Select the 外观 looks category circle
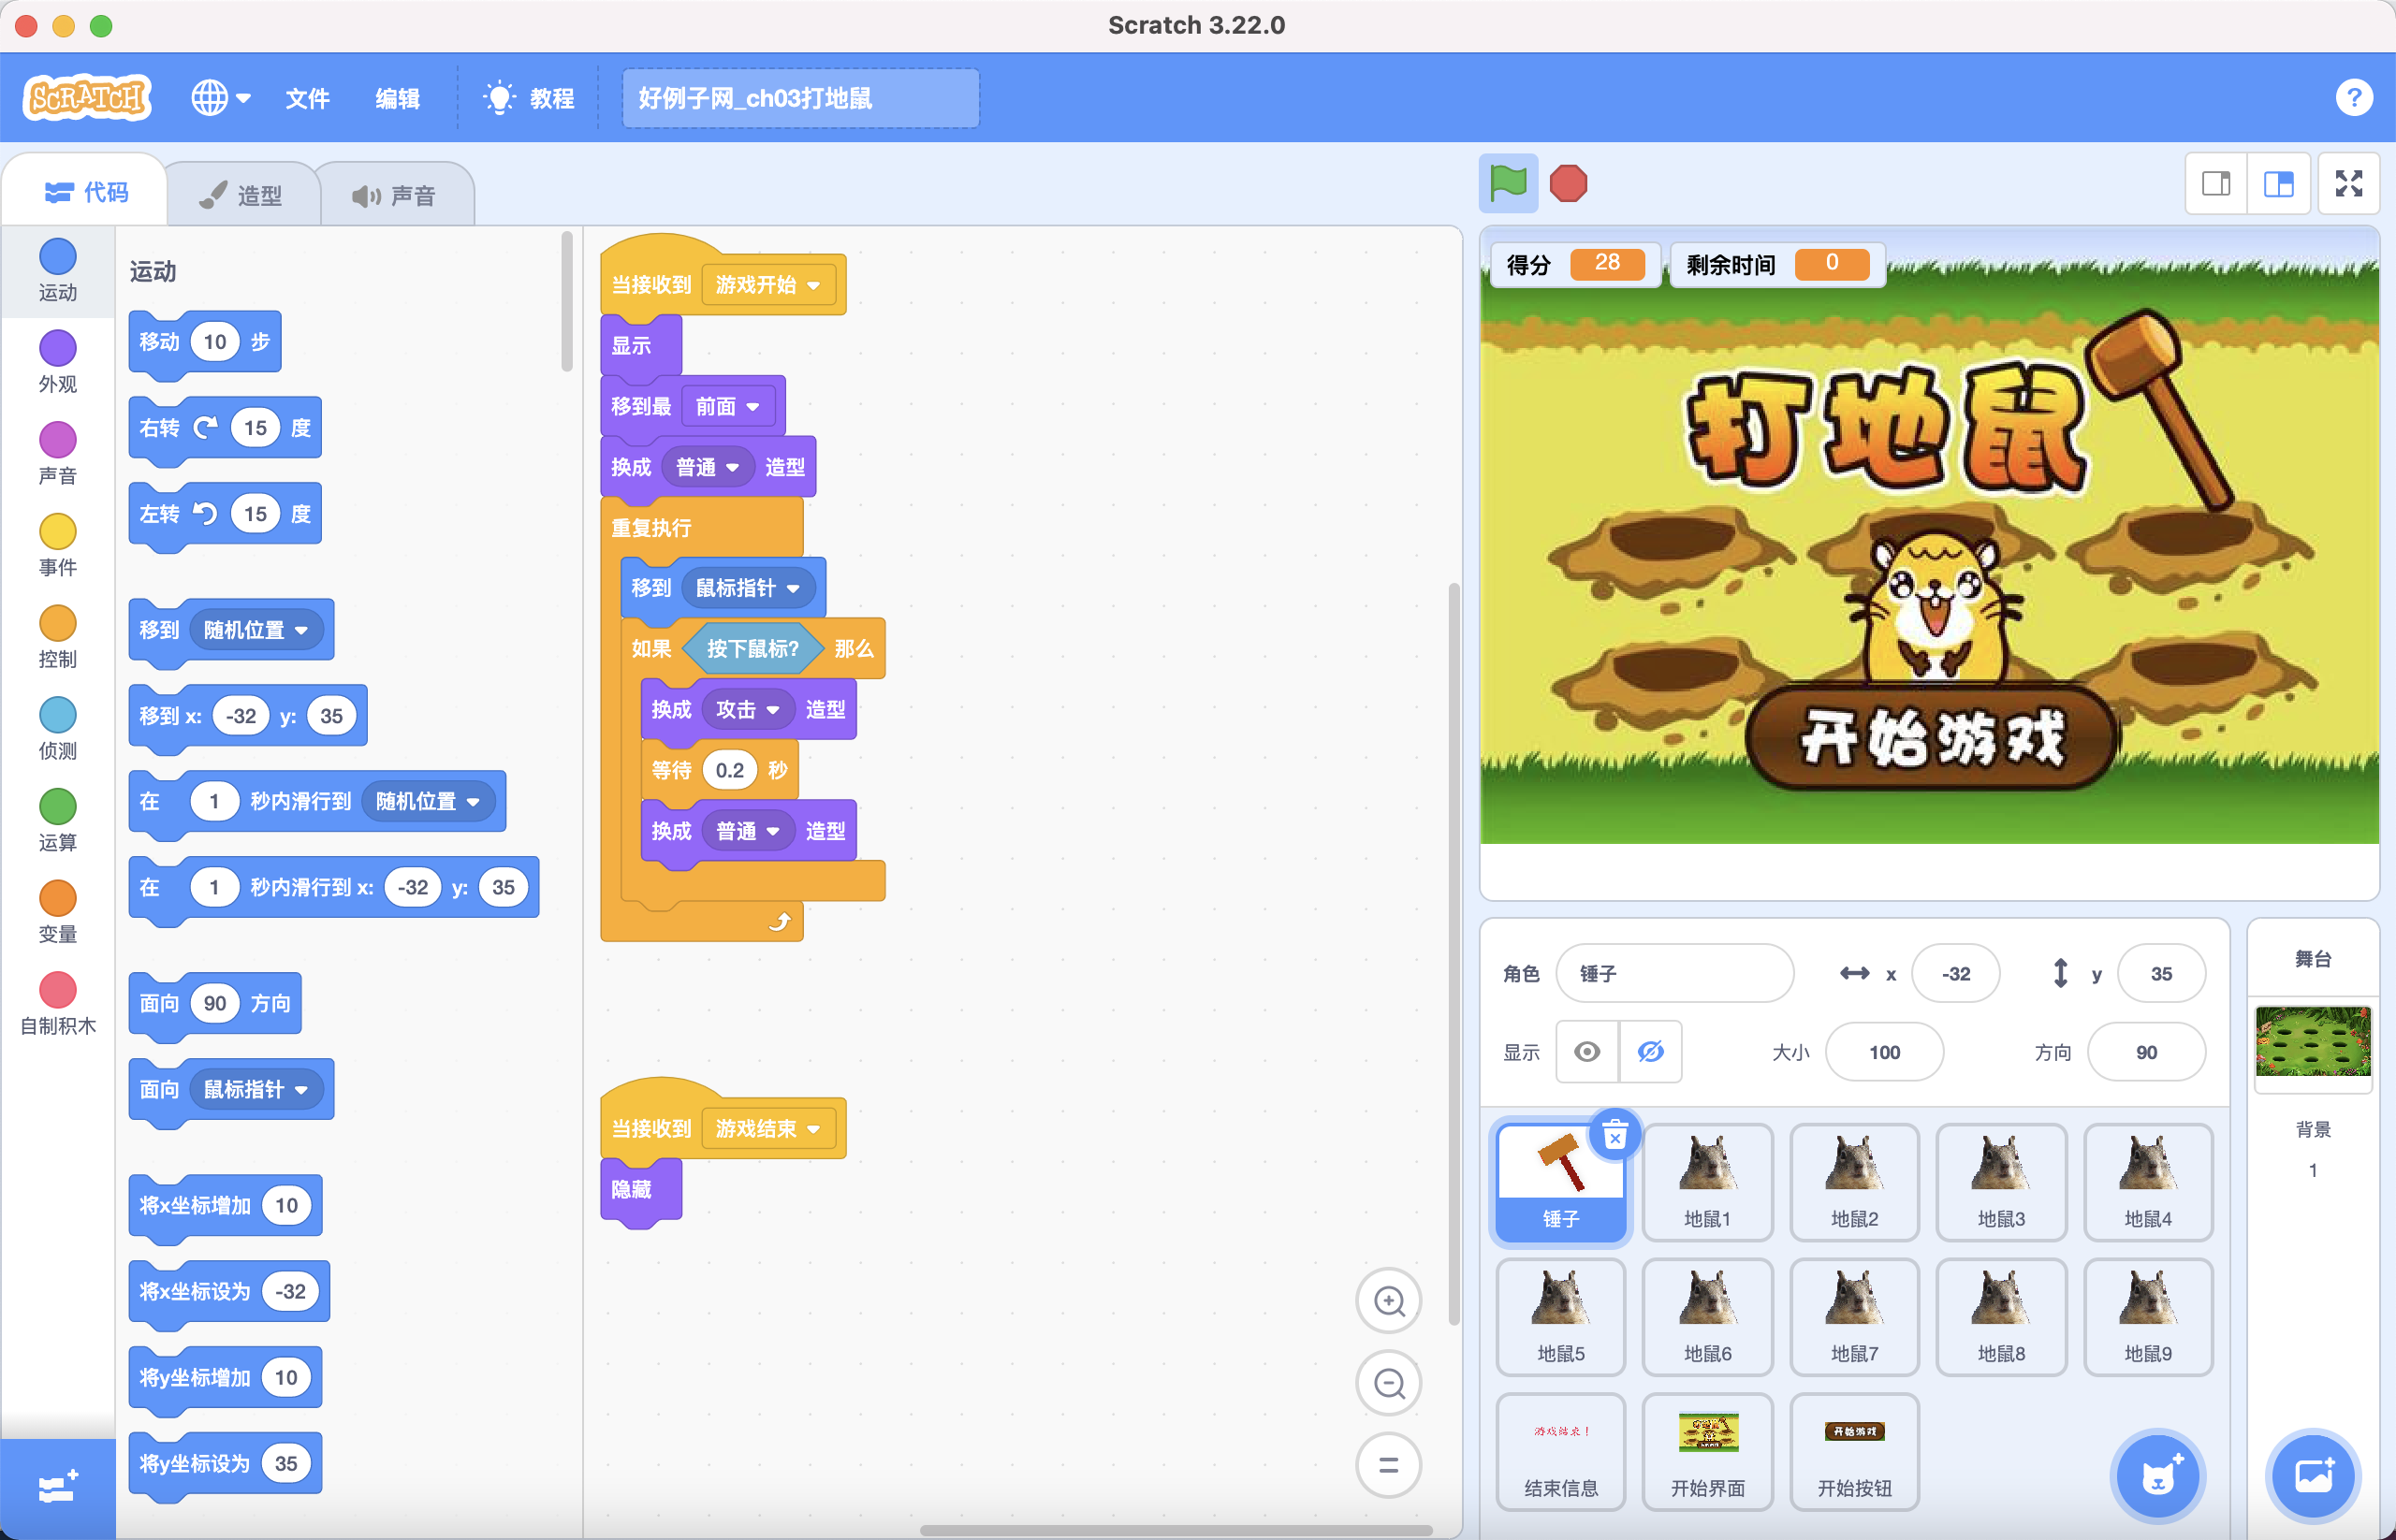 (57, 348)
